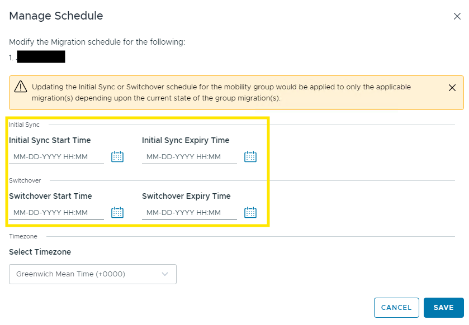Focus the Switchover Expiry Time input
This screenshot has height=325, width=469.
[x=189, y=213]
